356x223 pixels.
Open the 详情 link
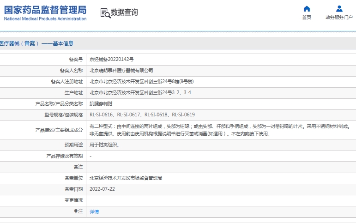coord(94,211)
